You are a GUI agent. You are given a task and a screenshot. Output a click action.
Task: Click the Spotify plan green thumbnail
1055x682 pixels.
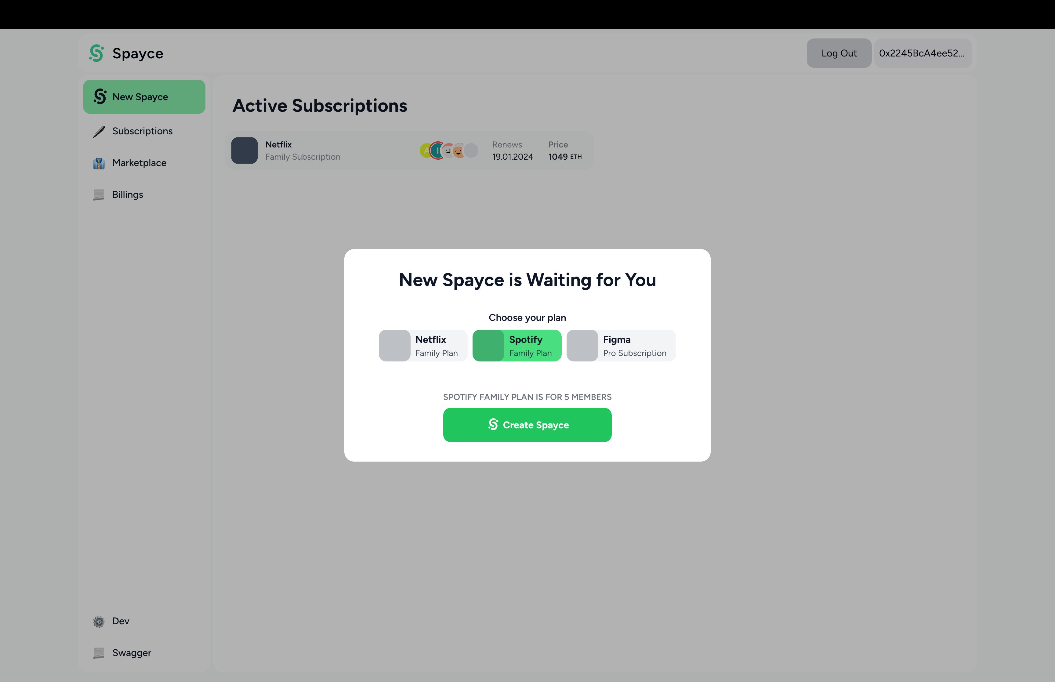488,346
